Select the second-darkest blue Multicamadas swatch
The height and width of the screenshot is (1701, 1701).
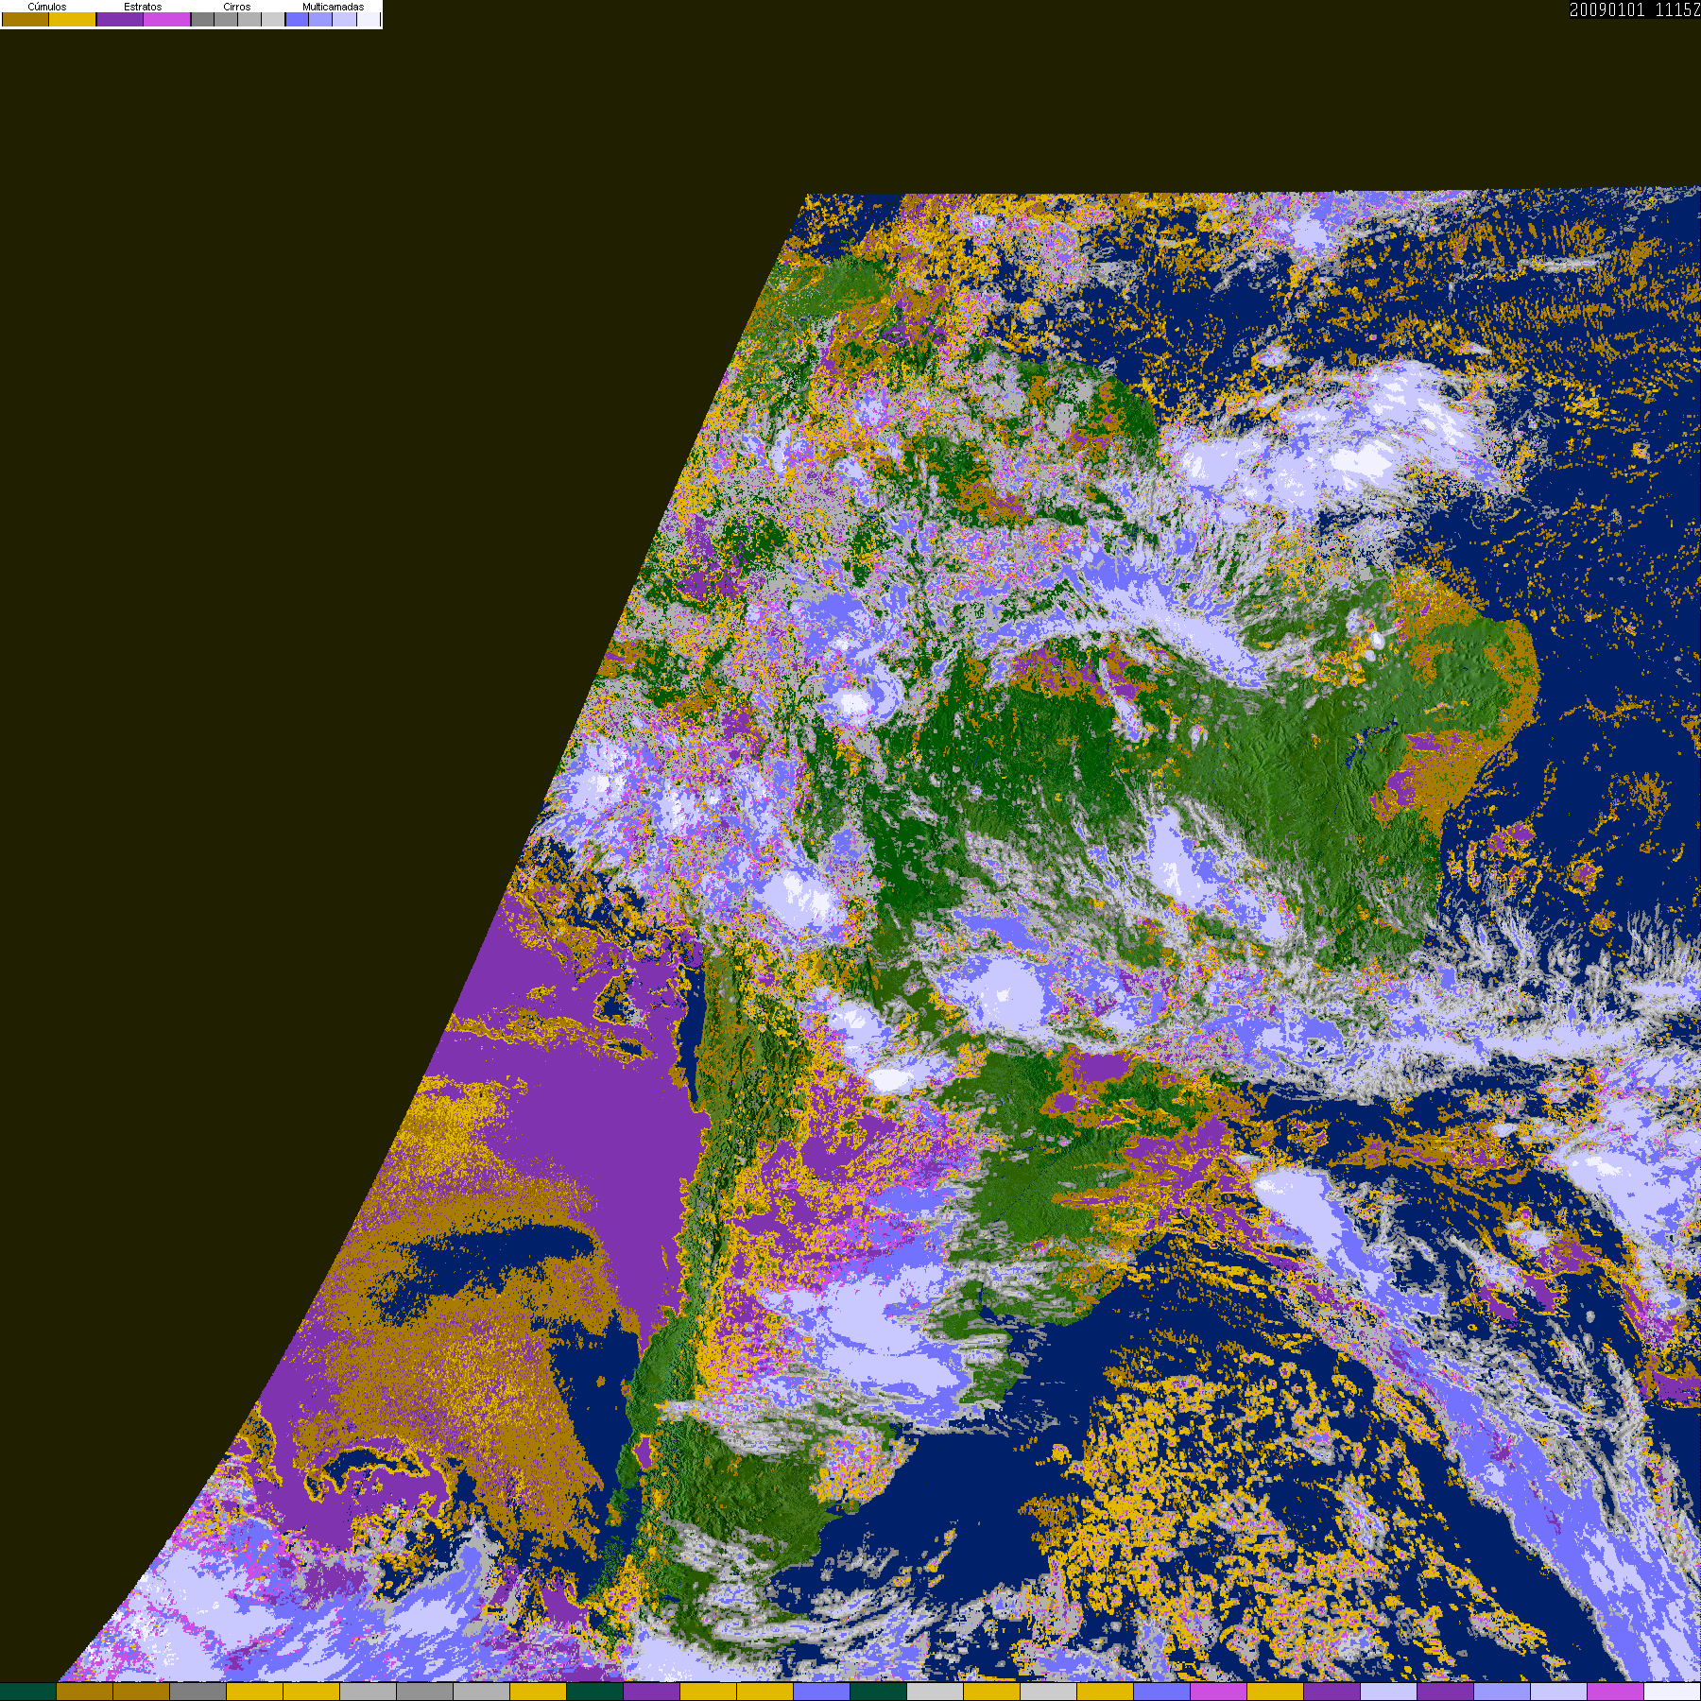[320, 20]
